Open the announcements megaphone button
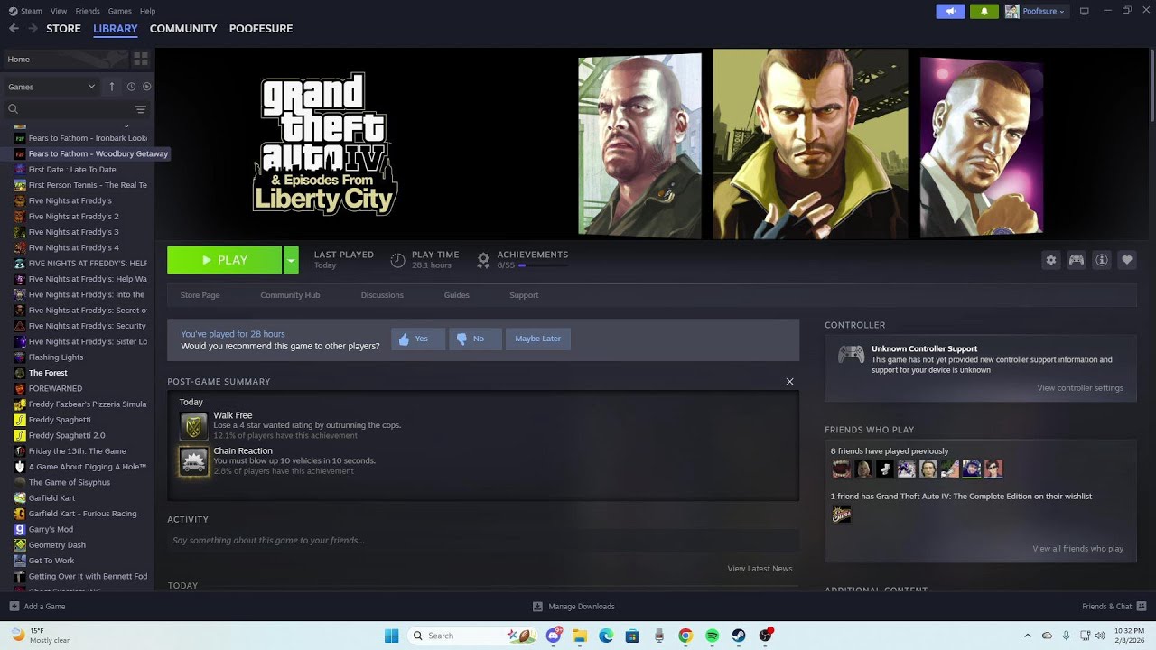The width and height of the screenshot is (1156, 650). [x=950, y=11]
